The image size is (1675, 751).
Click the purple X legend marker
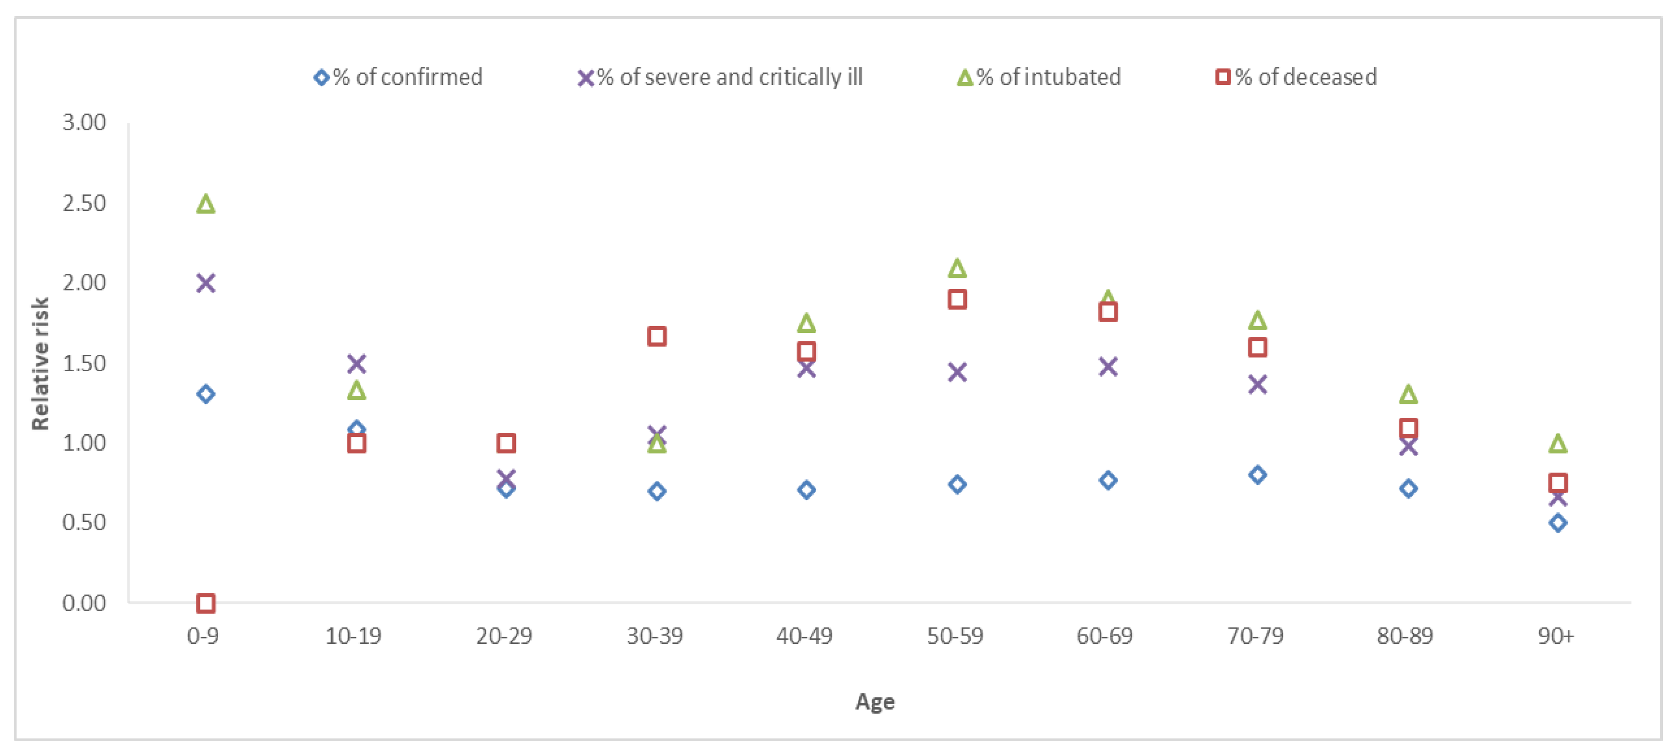tap(585, 78)
